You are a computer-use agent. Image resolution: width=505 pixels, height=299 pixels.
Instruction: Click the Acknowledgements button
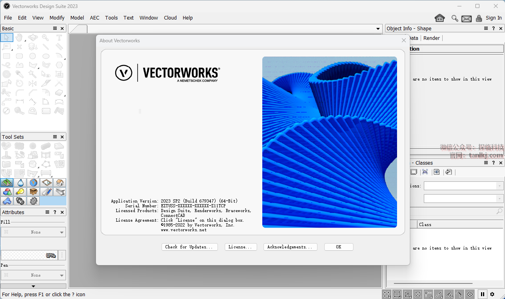pos(290,247)
